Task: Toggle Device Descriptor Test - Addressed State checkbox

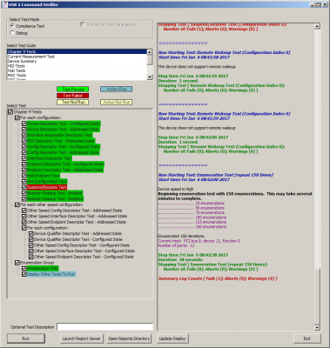Action: pos(24,130)
